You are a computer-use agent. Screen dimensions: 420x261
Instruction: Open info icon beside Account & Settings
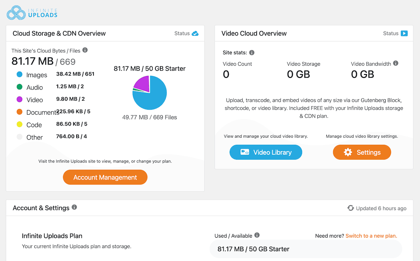tap(74, 207)
